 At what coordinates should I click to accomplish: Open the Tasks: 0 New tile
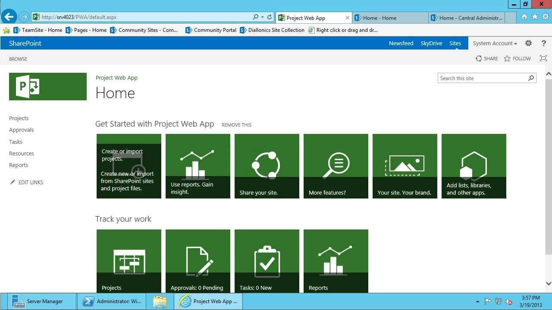(x=267, y=261)
